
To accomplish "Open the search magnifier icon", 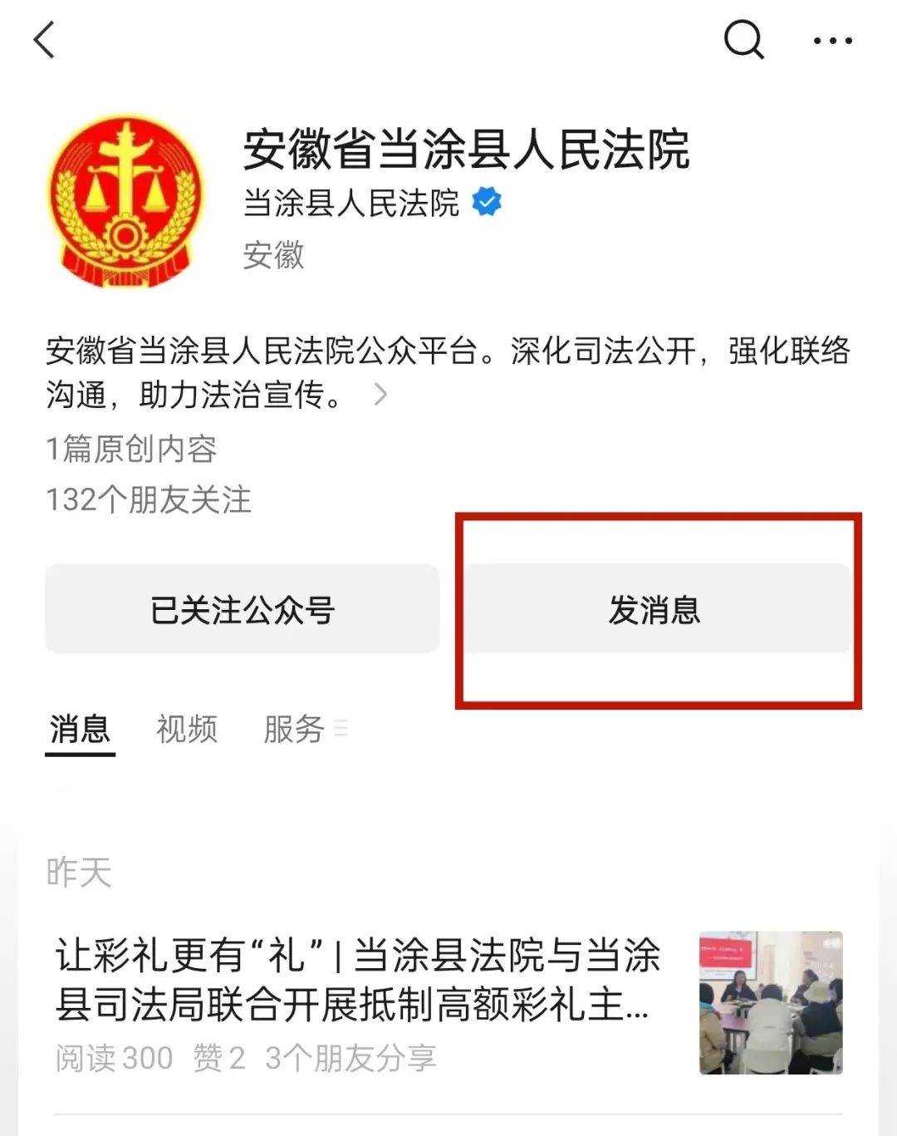I will tap(743, 39).
